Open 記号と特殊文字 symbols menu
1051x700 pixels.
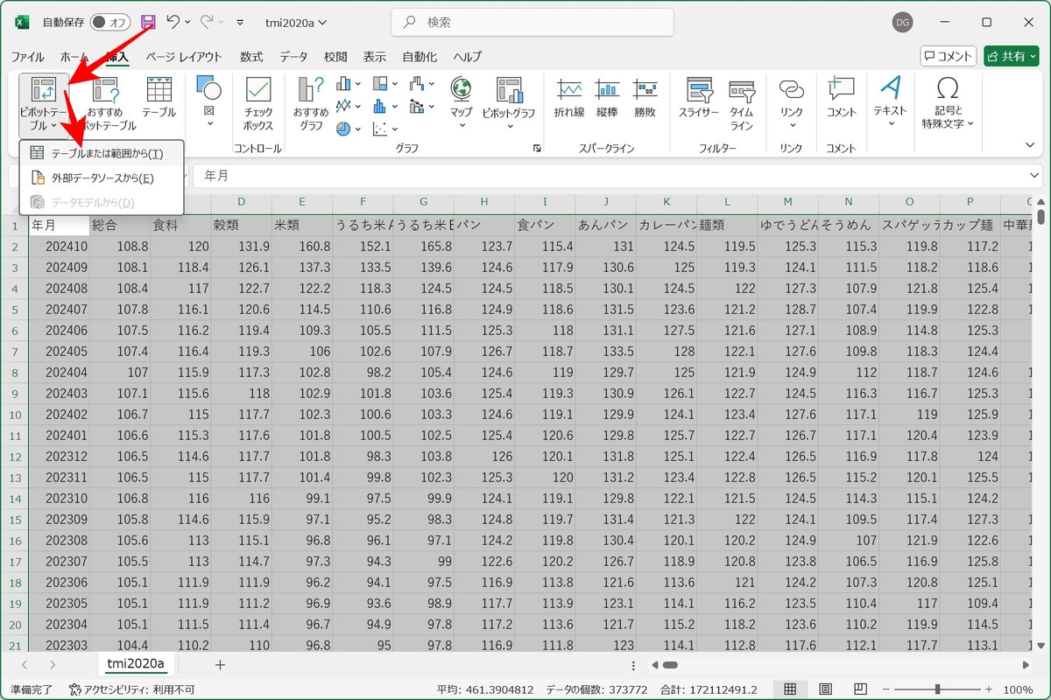[x=947, y=103]
